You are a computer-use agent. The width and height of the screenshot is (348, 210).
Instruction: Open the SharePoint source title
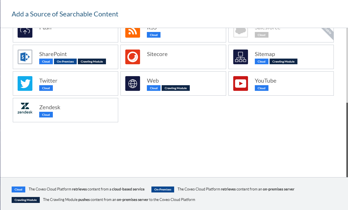(53, 54)
